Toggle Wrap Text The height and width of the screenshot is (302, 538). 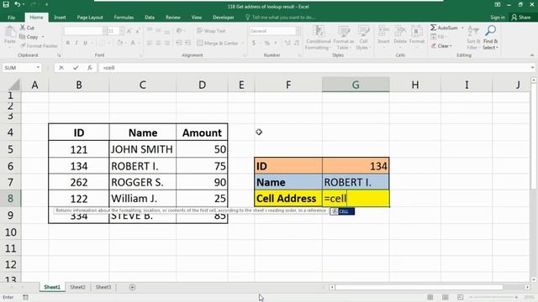coord(211,31)
